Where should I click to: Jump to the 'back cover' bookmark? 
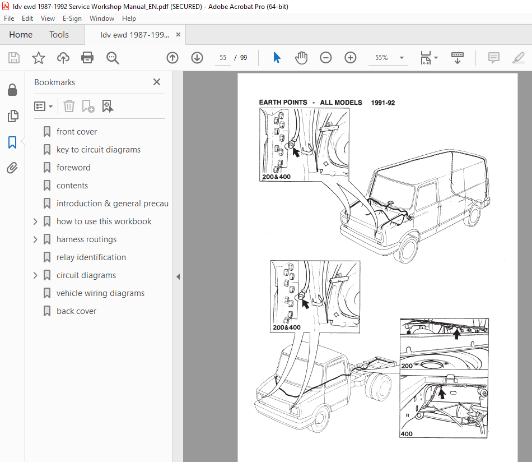76,311
